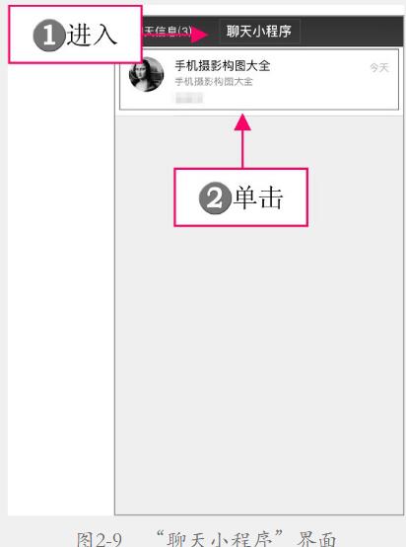The width and height of the screenshot is (406, 547).
Task: Click the 图2-9 figure caption number
Action: coord(100,539)
